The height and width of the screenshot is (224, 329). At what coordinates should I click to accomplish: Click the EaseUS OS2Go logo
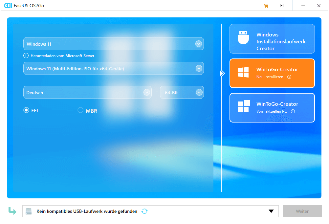click(x=7, y=6)
